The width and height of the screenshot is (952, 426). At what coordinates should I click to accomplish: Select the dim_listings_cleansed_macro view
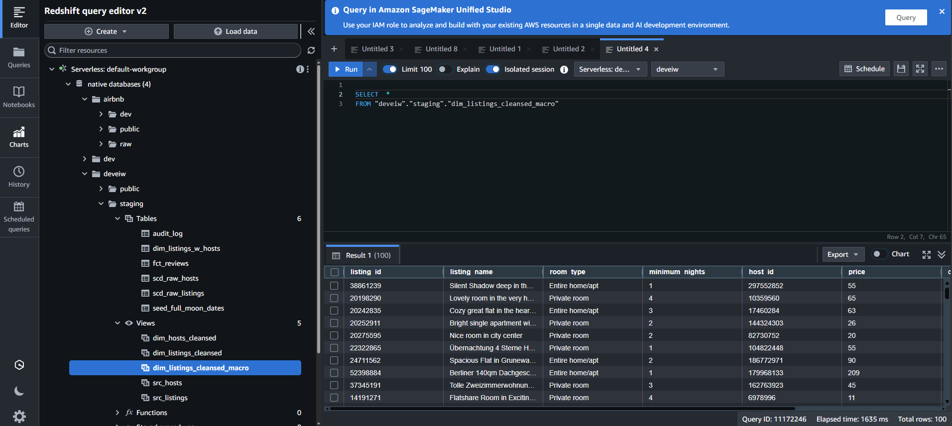[185, 368]
